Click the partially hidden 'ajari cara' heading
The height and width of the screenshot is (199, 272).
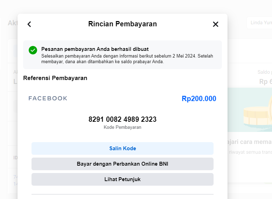point(250,142)
